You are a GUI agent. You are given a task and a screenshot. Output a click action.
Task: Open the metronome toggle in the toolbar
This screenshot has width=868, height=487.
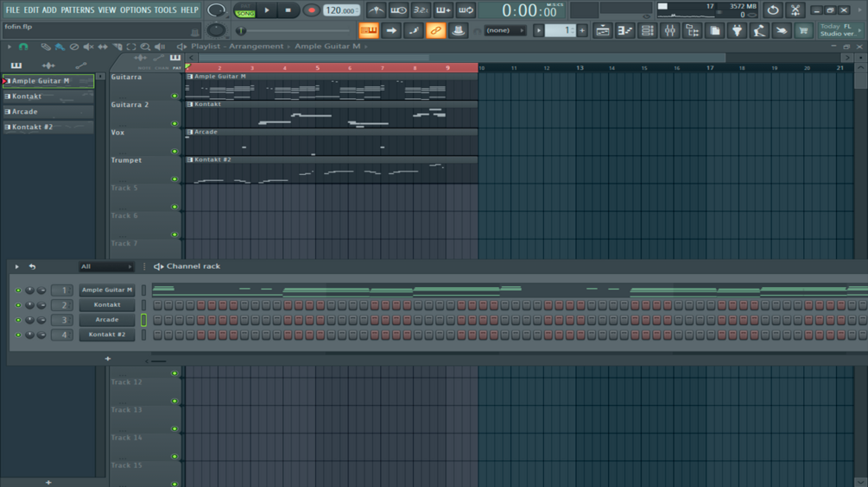377,10
